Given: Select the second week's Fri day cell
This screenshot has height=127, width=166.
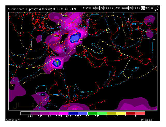Looking at the screenshot, I should 135,8.
